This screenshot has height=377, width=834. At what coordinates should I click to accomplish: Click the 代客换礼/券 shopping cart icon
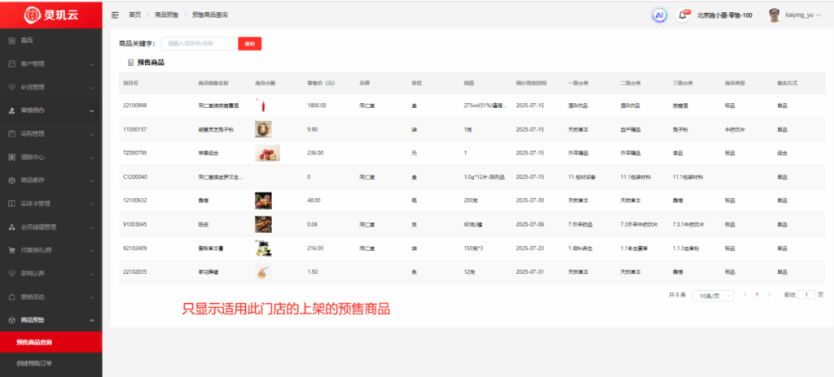(11, 250)
